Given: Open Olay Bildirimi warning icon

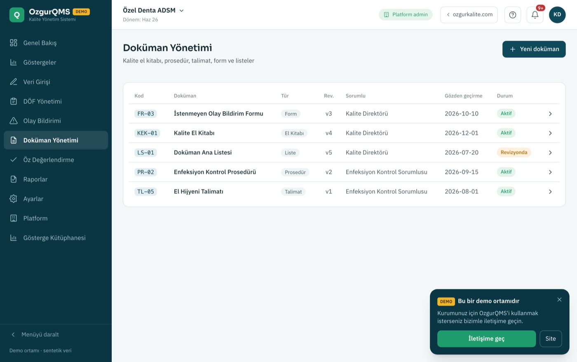Looking at the screenshot, I should (x=14, y=121).
